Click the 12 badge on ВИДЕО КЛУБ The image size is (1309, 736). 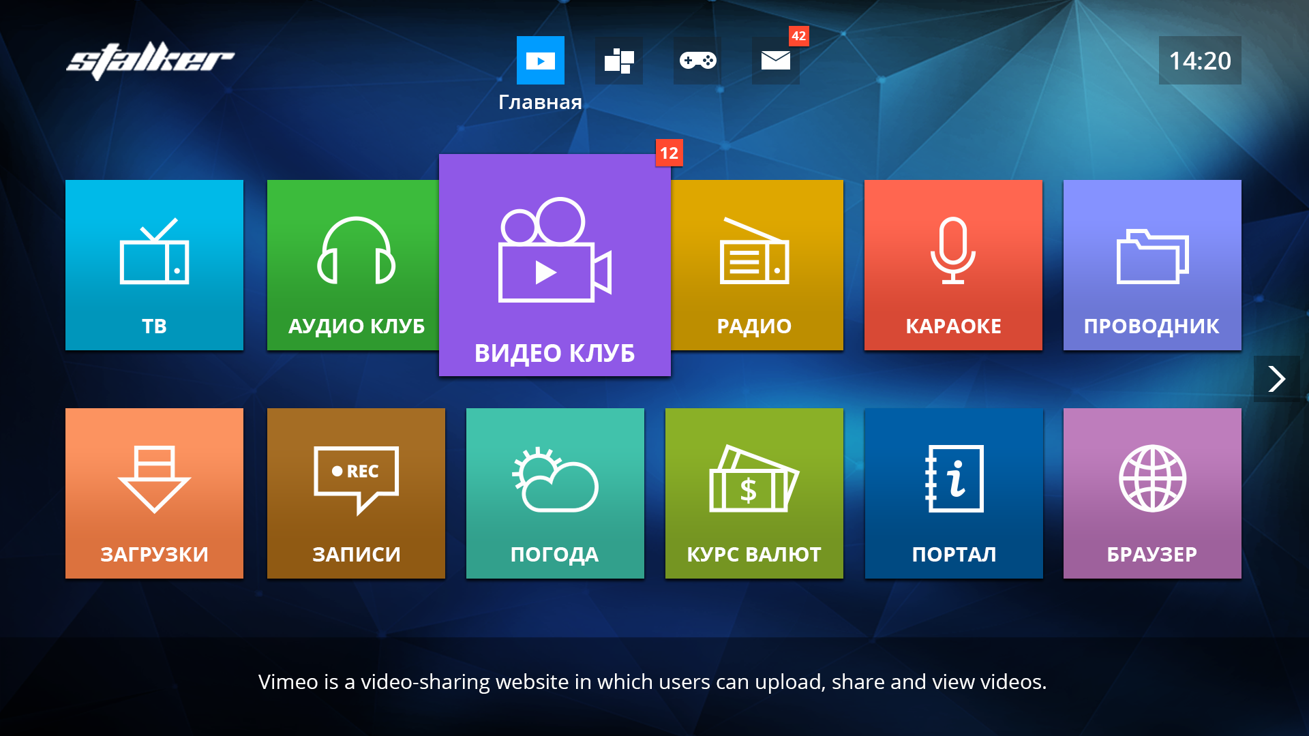(669, 153)
